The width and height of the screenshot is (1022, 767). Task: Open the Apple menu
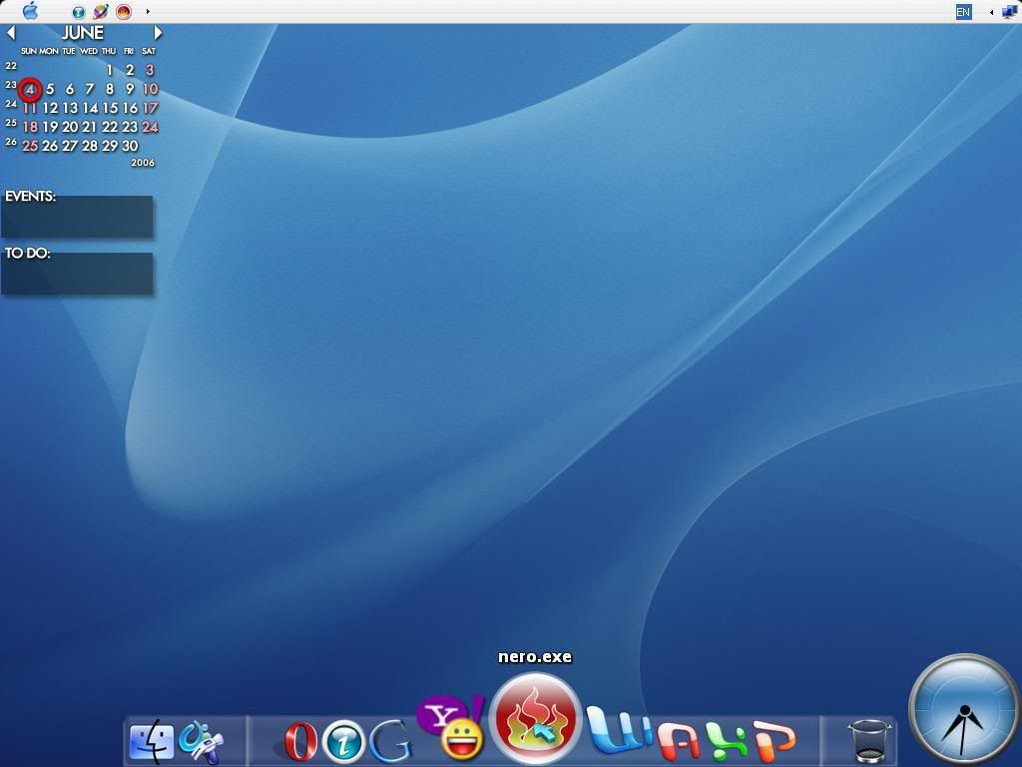(x=30, y=12)
